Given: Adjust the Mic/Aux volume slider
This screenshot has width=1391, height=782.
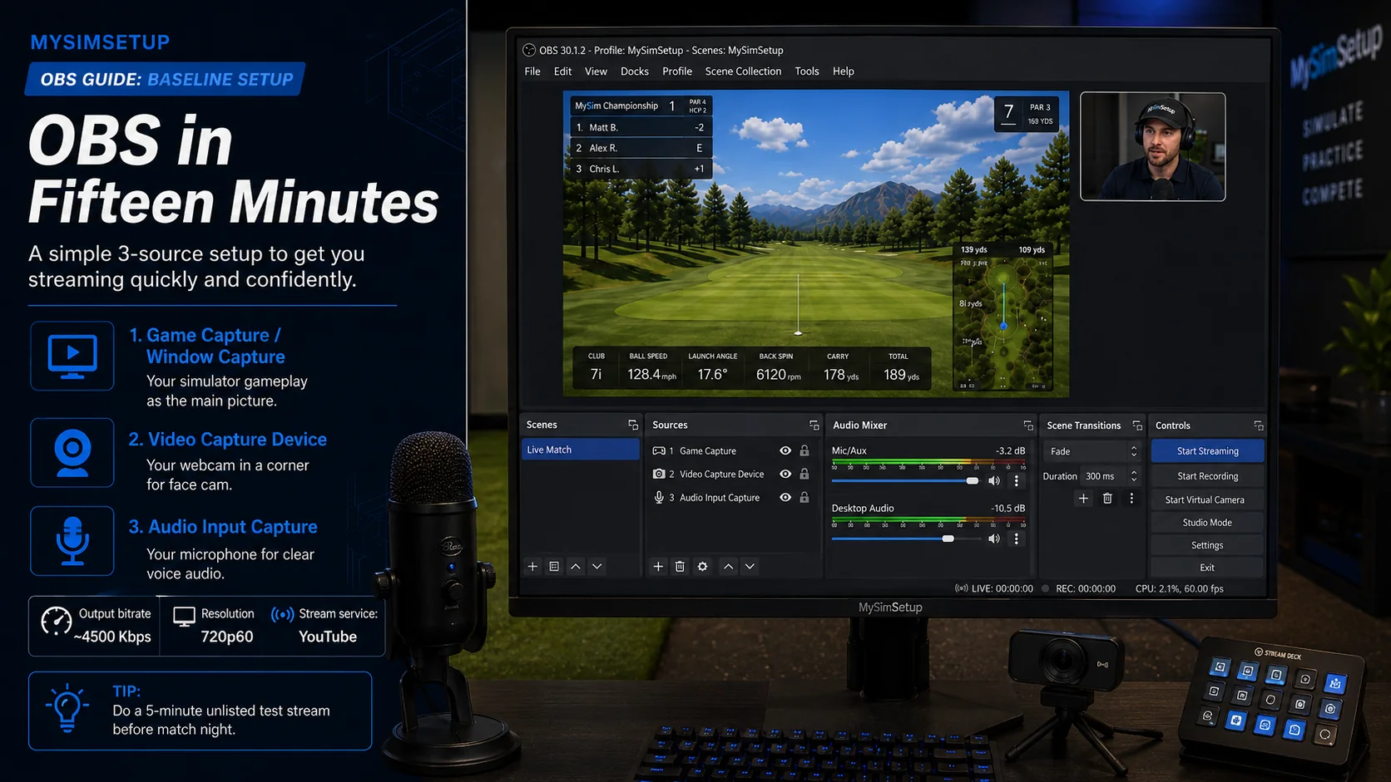Looking at the screenshot, I should click(x=905, y=481).
